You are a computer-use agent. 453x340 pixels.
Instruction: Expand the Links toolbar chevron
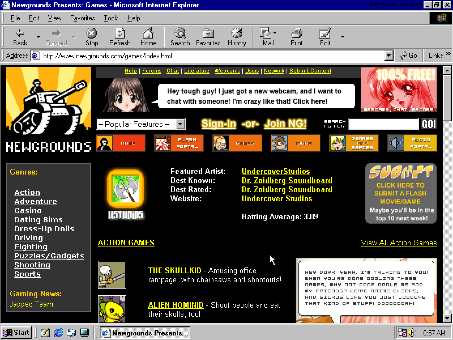[448, 54]
